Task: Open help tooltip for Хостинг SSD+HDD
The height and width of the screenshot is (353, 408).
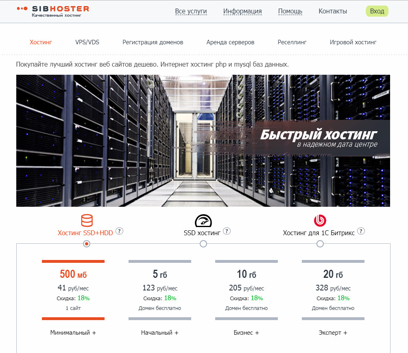Action: click(120, 231)
